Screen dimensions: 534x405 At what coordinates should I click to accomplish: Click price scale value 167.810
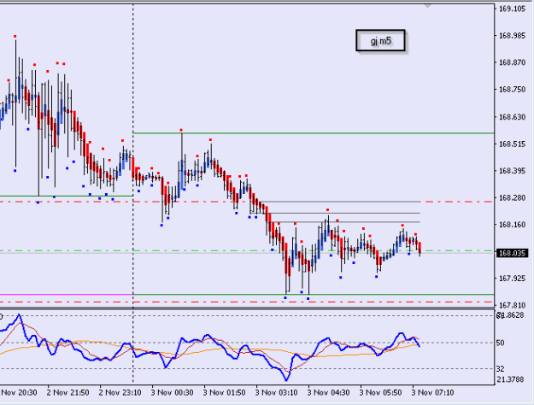pyautogui.click(x=512, y=305)
